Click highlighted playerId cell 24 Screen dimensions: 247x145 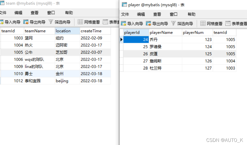(136, 39)
